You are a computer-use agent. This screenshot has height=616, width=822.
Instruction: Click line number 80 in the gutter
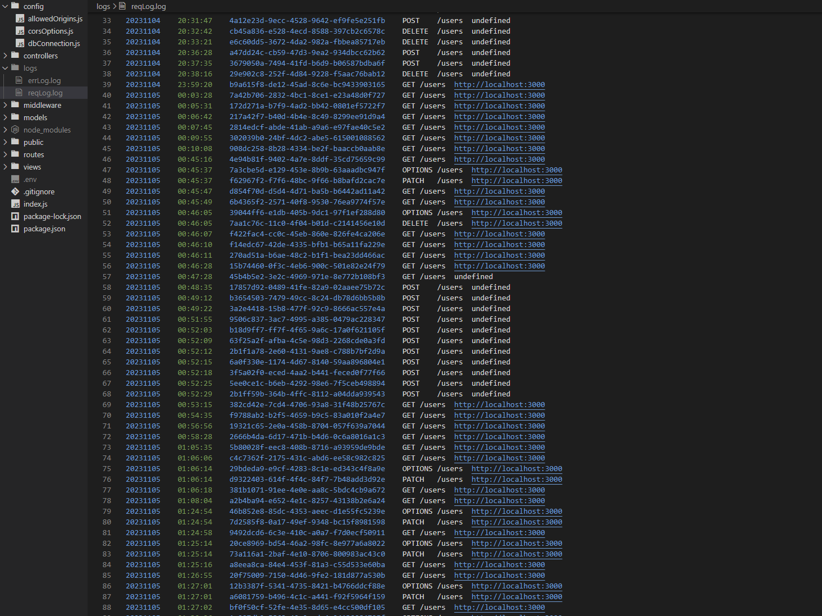pos(107,522)
